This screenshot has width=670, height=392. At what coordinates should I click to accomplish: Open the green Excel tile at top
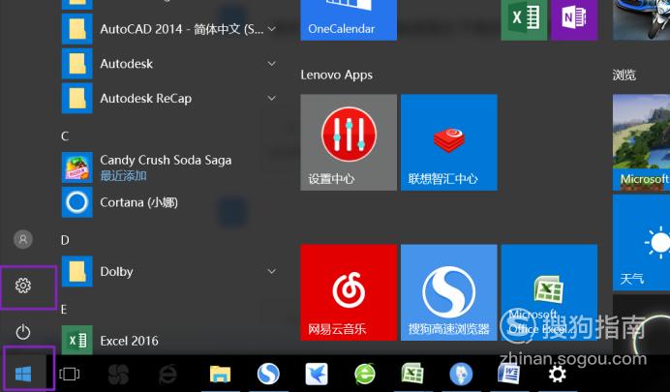pos(524,20)
